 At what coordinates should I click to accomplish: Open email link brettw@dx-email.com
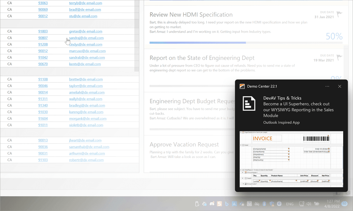point(85,79)
